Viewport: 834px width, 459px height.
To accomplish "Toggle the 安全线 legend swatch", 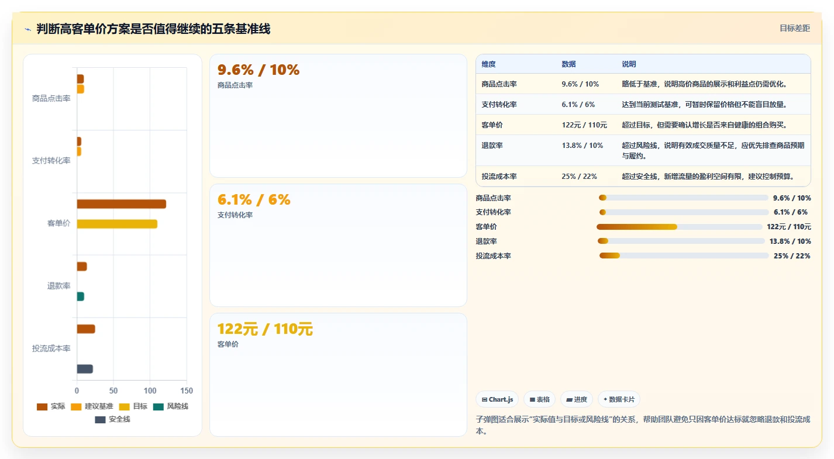I will coord(101,419).
